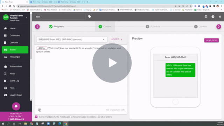The height and width of the screenshot is (126, 224).
Task: Click the browser home icon
Action: [14, 6]
